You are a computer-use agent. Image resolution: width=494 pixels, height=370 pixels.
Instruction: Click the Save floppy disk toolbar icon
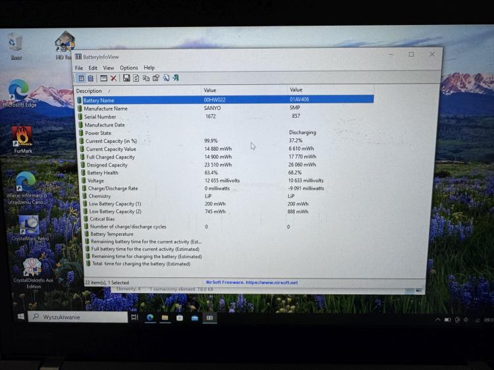point(126,78)
